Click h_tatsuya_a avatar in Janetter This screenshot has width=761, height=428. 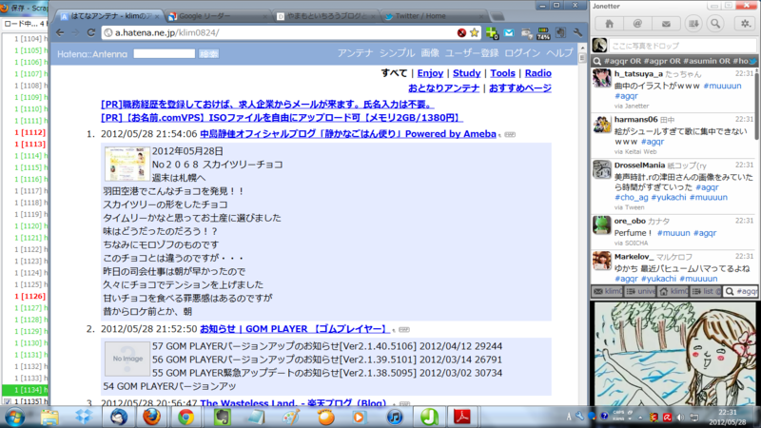coord(601,78)
